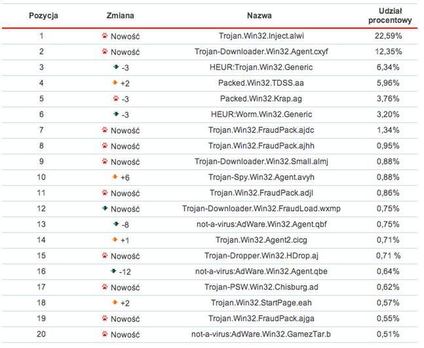Screen dimensions: 424x348
Task: Click the Pozycja column header
Action: pyautogui.click(x=42, y=15)
